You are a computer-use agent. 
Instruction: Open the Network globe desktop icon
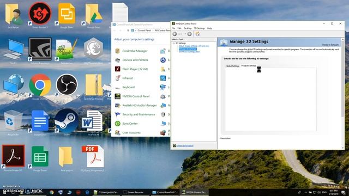click(x=13, y=85)
